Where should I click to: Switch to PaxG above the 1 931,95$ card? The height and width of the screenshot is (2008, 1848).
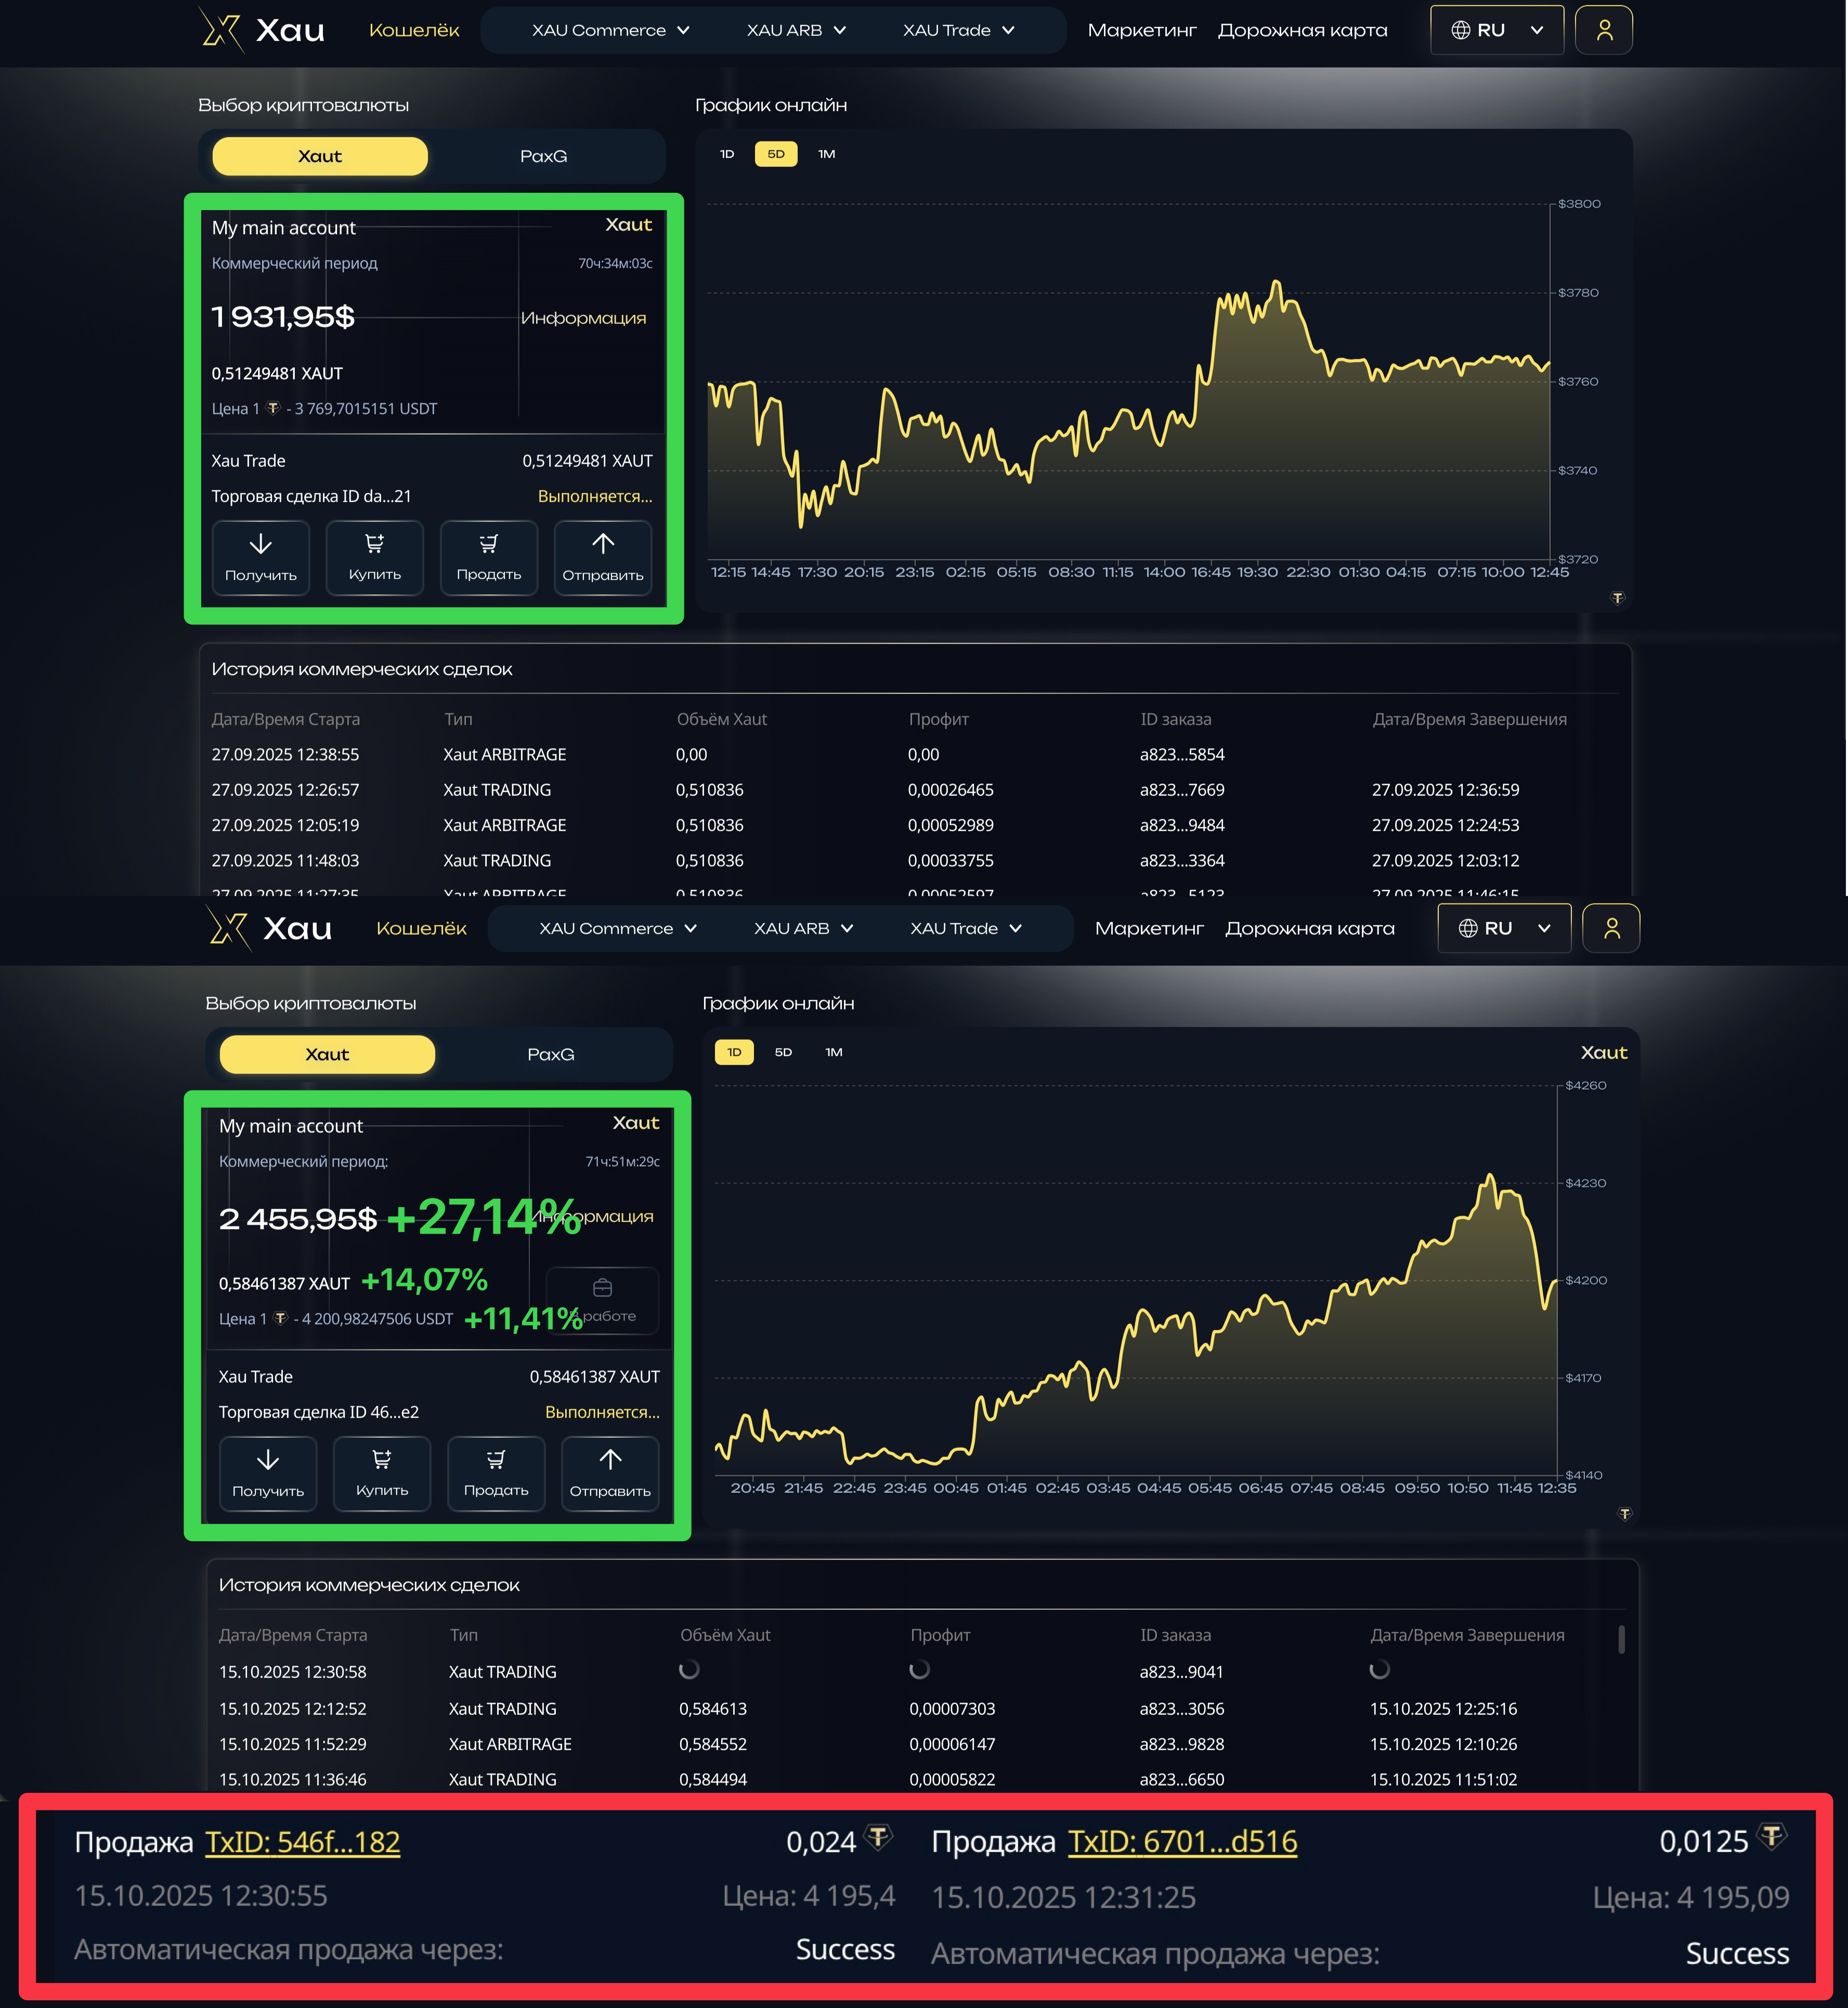point(543,156)
